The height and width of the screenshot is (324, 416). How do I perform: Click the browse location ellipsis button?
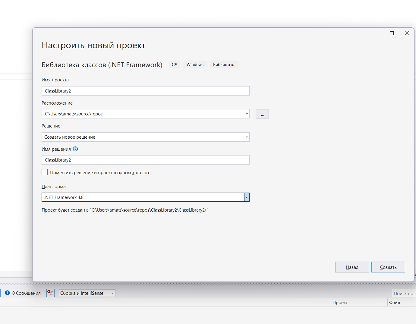(262, 114)
